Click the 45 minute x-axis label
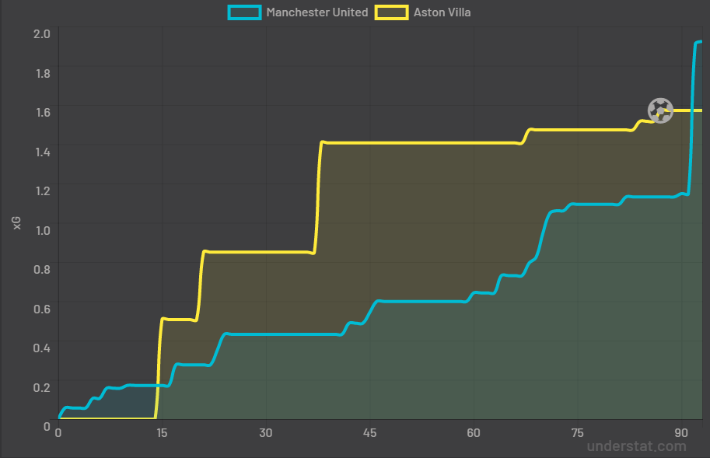The height and width of the screenshot is (458, 710). point(369,432)
